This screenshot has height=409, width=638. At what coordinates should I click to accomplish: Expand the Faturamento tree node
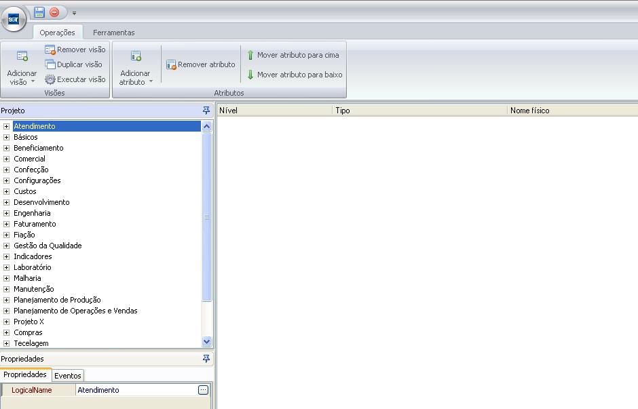pos(6,224)
